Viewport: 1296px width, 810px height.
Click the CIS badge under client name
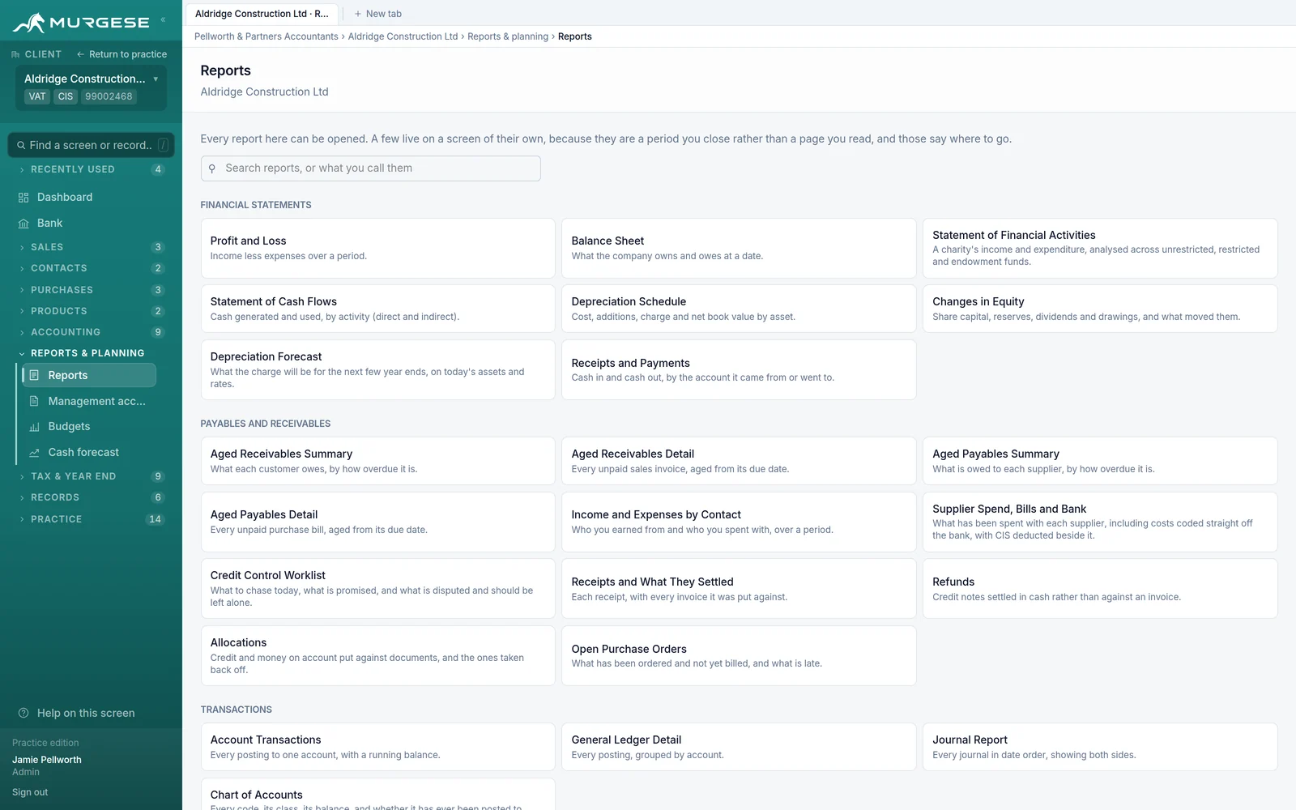coord(66,96)
